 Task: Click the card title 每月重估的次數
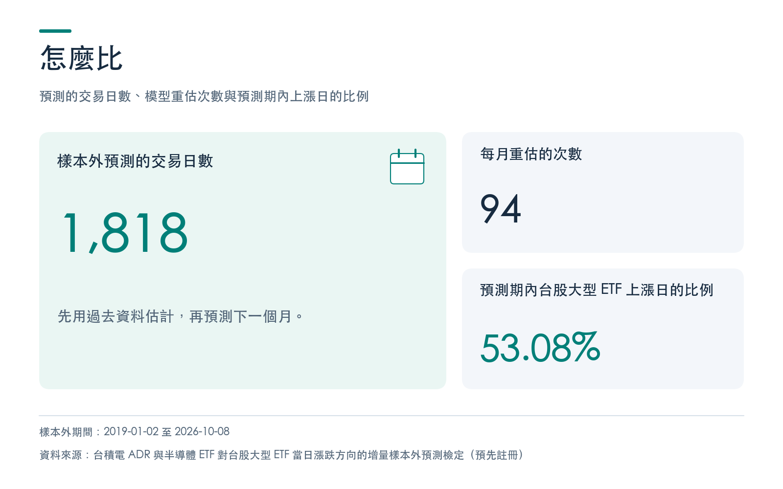point(531,154)
